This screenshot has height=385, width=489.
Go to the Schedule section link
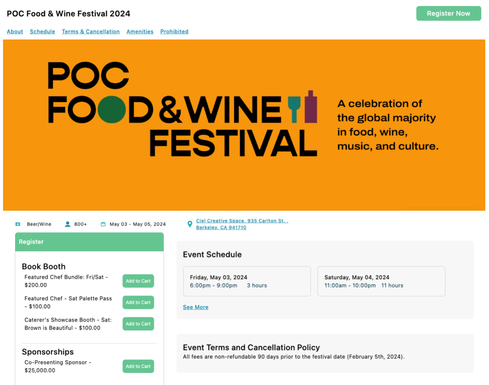click(42, 32)
